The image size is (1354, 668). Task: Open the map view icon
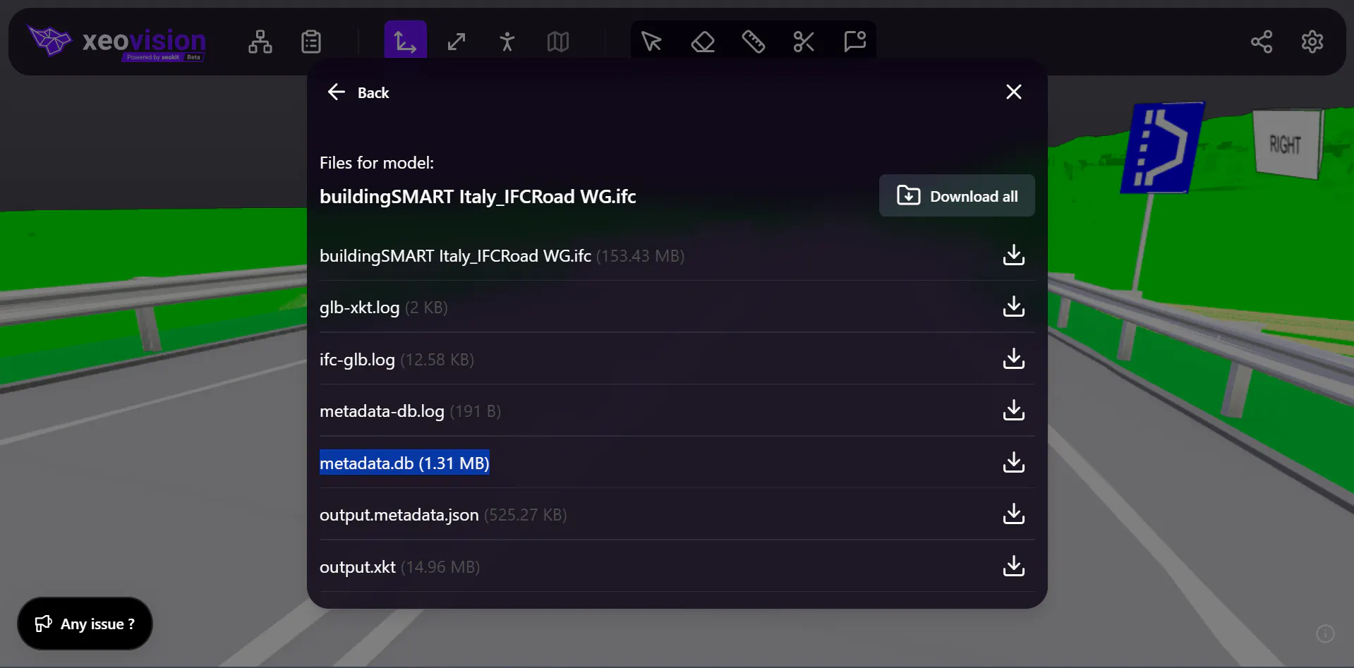tap(558, 42)
